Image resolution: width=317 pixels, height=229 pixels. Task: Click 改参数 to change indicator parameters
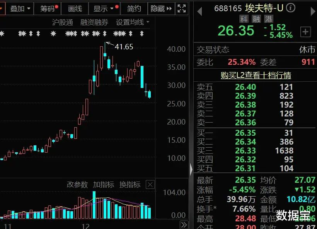[x=77, y=184]
